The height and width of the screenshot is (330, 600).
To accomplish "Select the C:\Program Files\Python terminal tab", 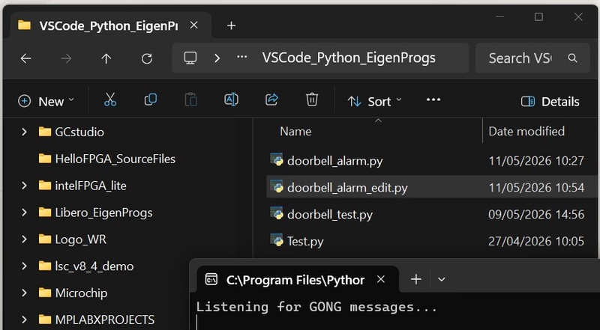I will pyautogui.click(x=298, y=280).
